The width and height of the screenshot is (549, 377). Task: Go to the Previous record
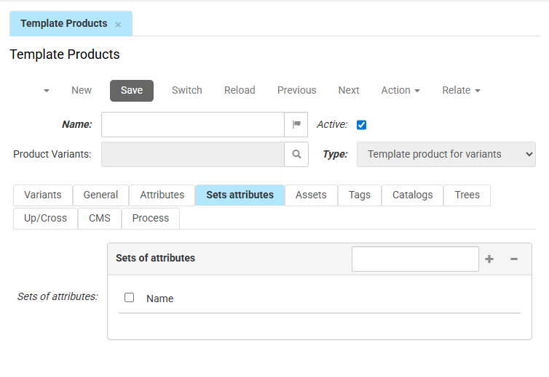coord(297,91)
